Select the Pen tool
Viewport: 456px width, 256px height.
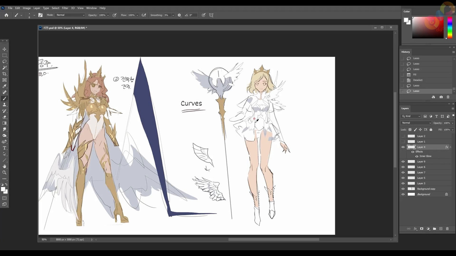[x=5, y=142]
